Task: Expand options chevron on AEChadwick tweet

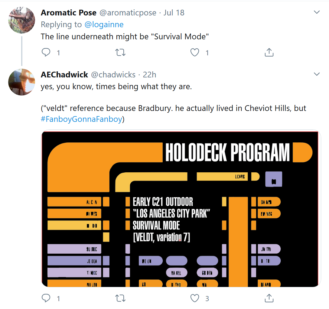Action: tap(317, 74)
